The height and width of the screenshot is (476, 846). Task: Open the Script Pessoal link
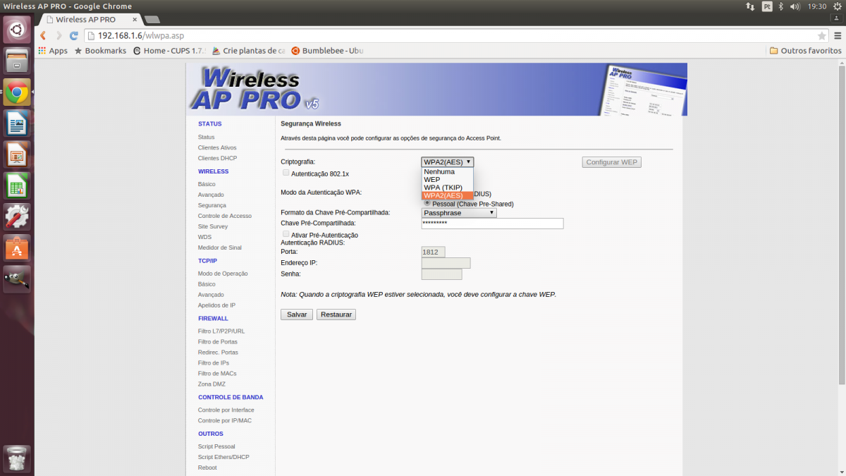pos(216,446)
